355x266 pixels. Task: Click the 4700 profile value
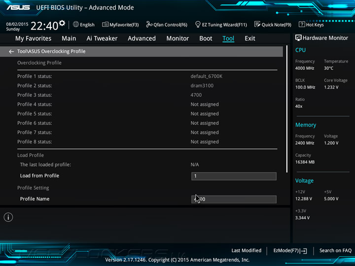tap(196, 95)
